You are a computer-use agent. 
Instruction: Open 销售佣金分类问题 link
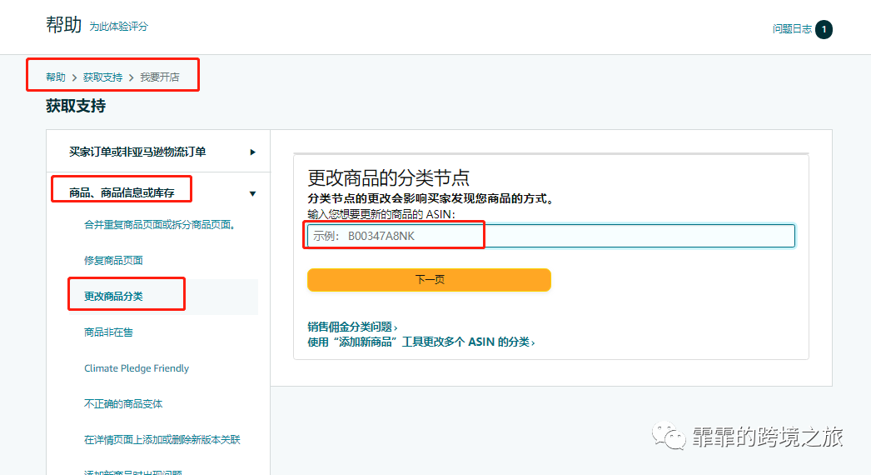pyautogui.click(x=352, y=327)
